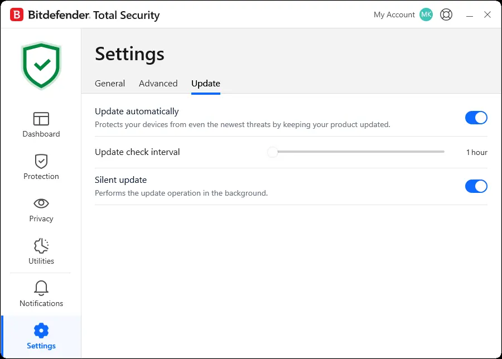Open the Dashboard sidebar icon

41,119
